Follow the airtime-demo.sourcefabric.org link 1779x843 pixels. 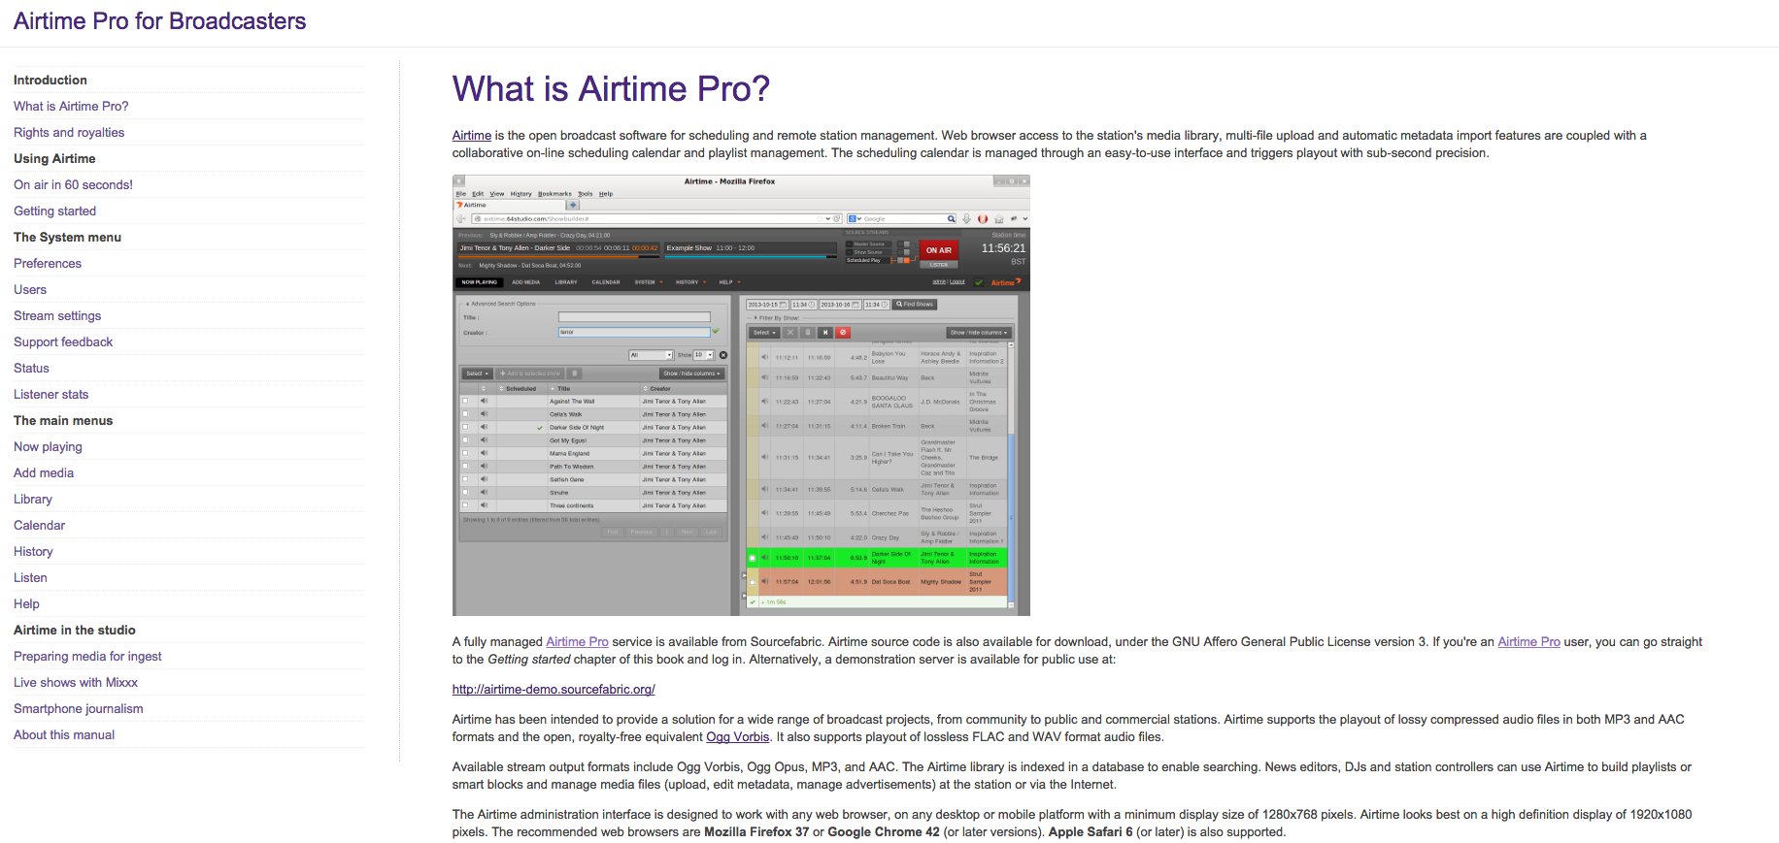coord(554,689)
